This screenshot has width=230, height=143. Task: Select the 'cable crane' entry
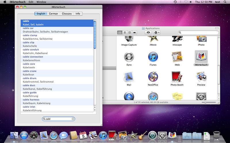click(x=57, y=73)
